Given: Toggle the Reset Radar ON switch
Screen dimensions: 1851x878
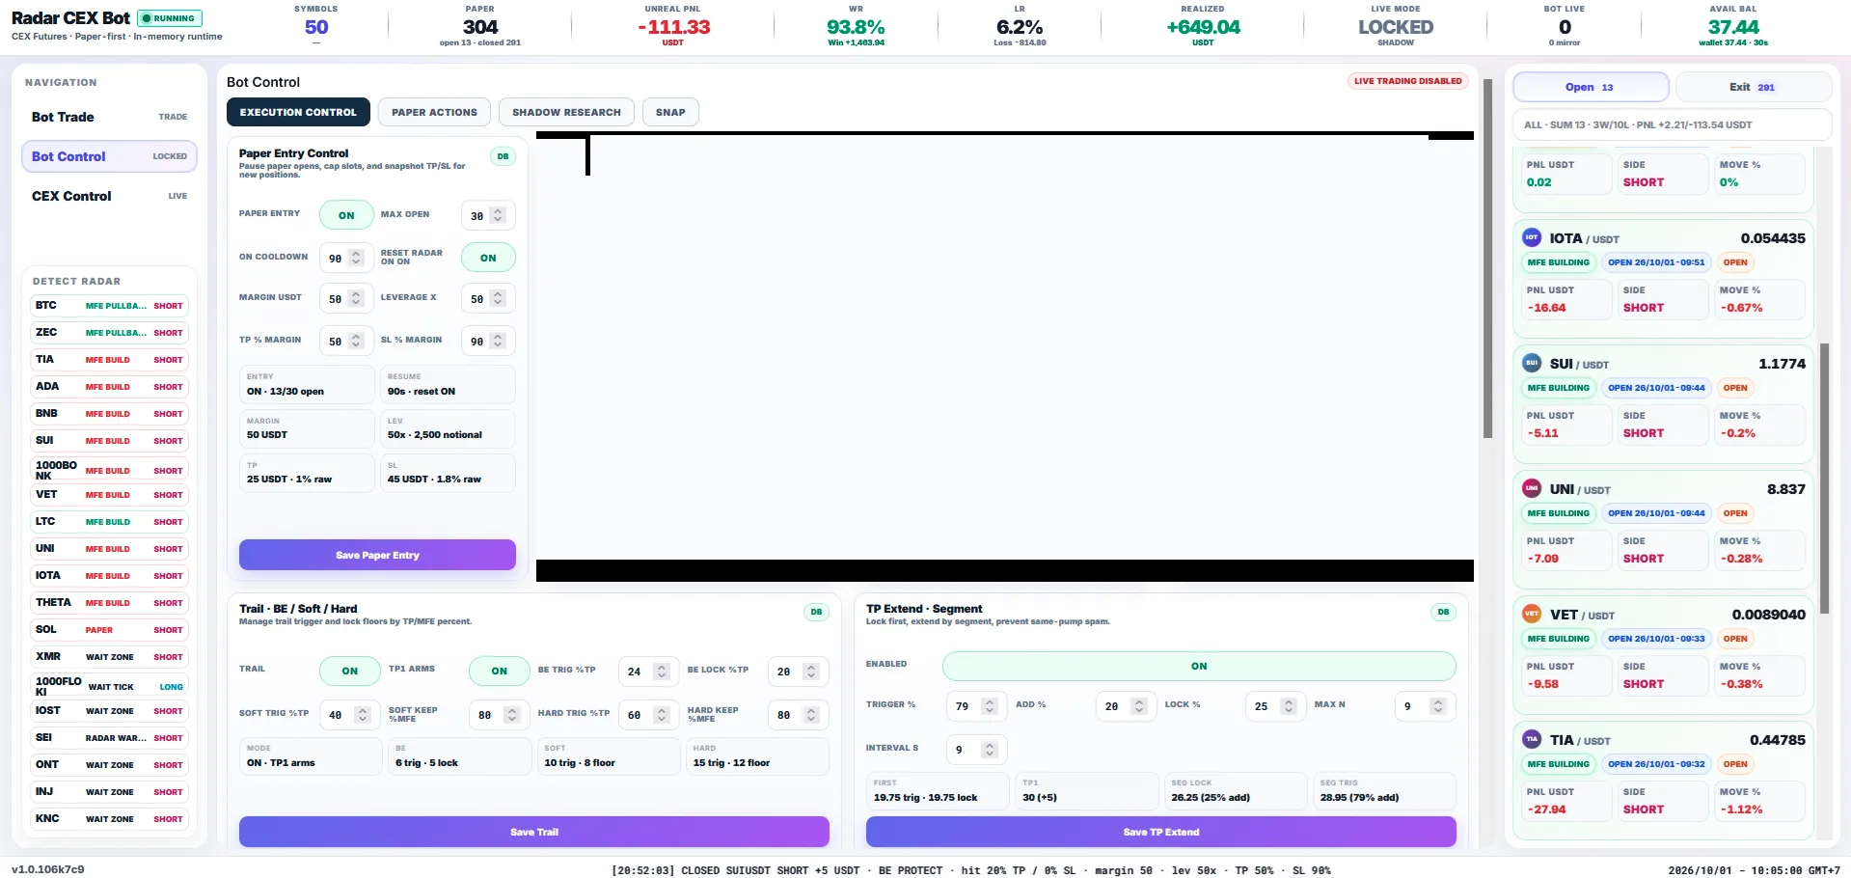Looking at the screenshot, I should point(488,258).
